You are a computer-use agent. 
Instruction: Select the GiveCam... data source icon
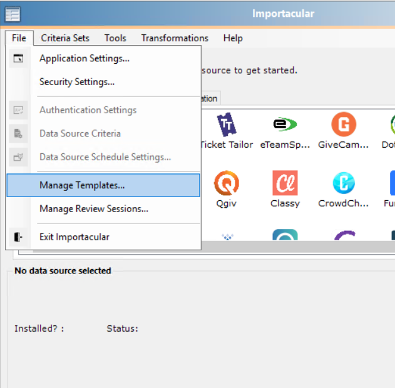point(344,124)
